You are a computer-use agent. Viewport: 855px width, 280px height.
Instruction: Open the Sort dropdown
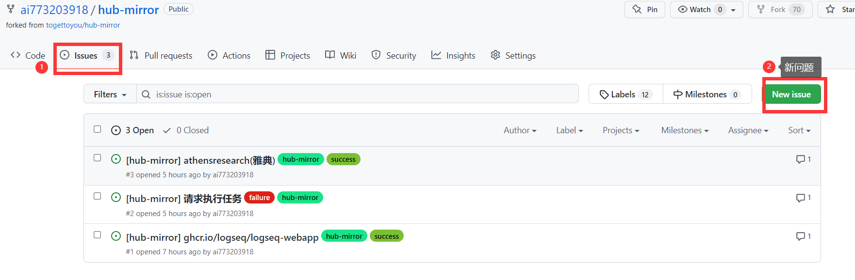pyautogui.click(x=799, y=130)
